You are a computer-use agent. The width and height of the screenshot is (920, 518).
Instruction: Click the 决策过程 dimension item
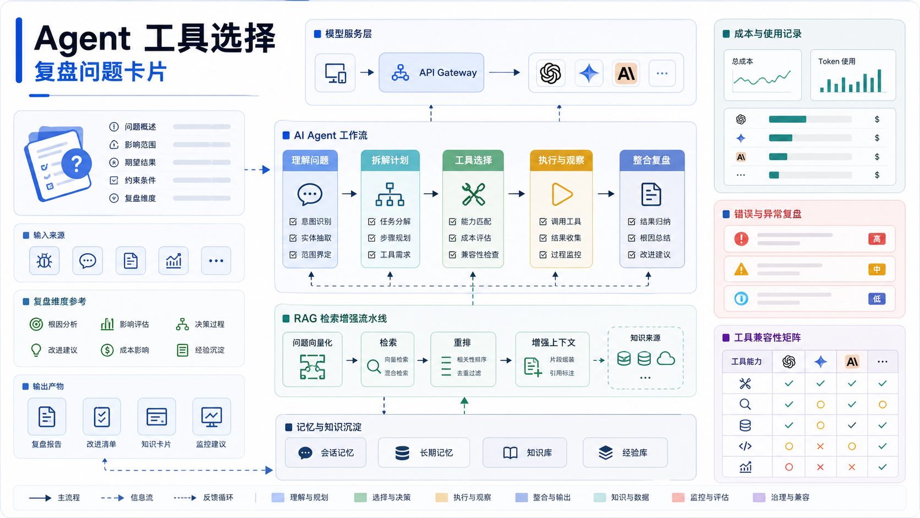[x=200, y=324]
